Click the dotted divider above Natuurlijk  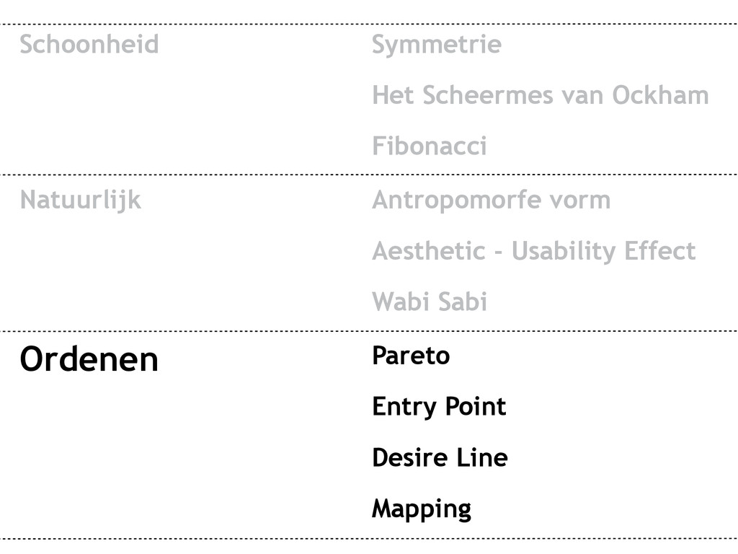point(369,175)
